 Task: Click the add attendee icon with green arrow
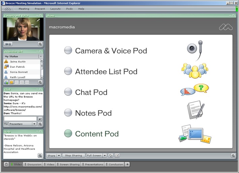[6, 82]
